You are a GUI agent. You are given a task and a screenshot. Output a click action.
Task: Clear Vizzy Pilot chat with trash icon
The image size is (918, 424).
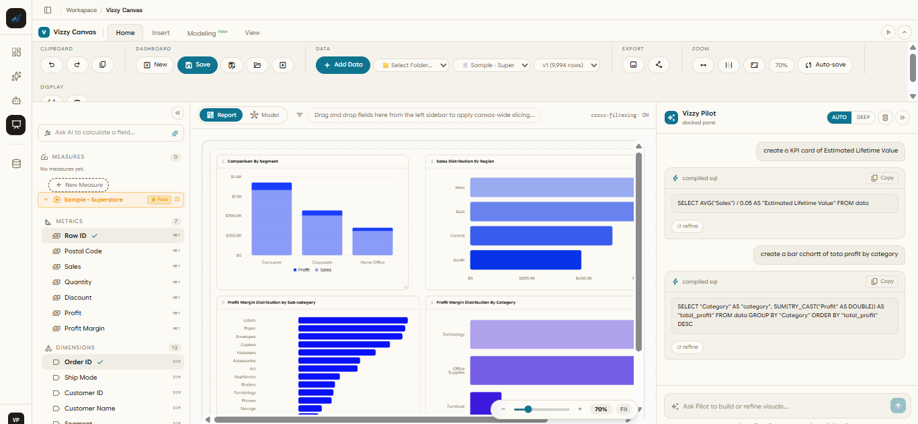(885, 117)
